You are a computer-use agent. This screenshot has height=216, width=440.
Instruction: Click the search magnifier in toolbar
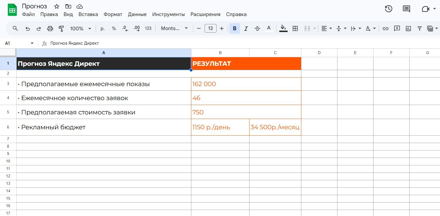click(15, 28)
